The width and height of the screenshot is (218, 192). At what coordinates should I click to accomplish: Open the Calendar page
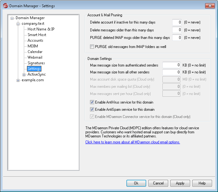[35, 52]
